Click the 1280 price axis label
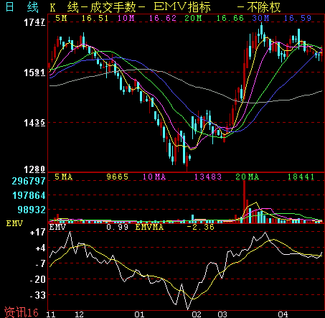Image resolution: width=325 pixels, height=318 pixels. pyautogui.click(x=34, y=169)
